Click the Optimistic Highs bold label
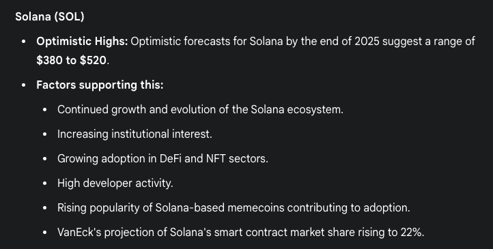Image resolution: width=493 pixels, height=249 pixels. tap(82, 41)
